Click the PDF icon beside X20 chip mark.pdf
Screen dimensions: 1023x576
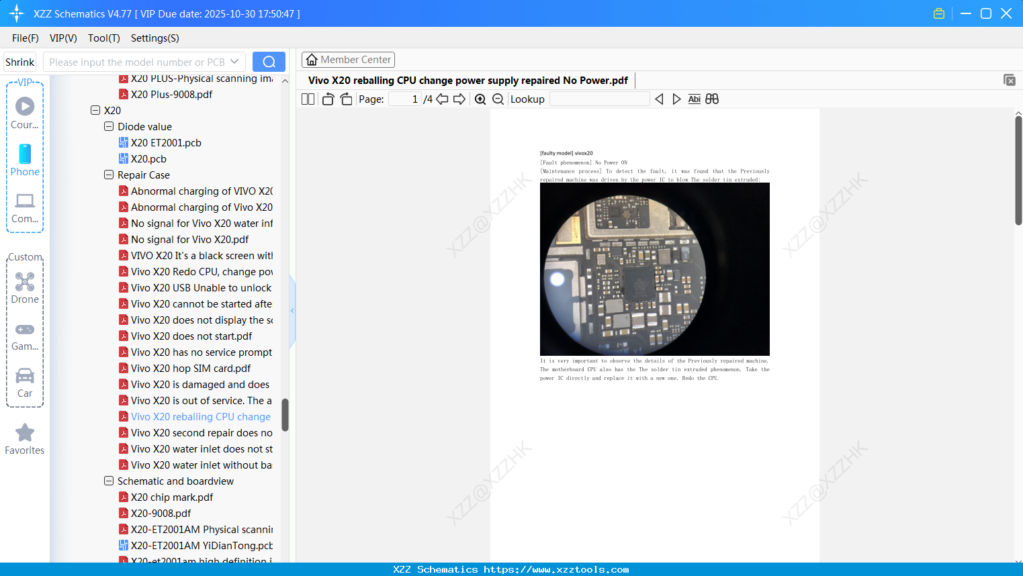click(x=124, y=497)
